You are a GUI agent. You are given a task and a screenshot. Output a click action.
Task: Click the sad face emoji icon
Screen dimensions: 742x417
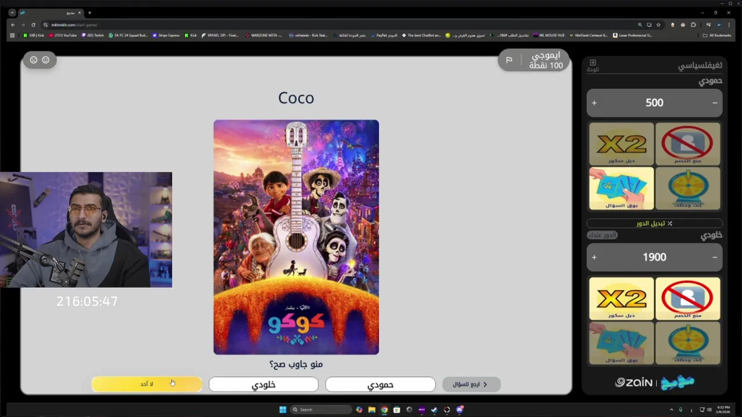click(x=34, y=60)
